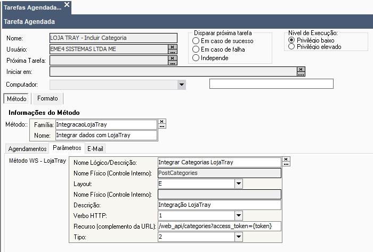Image resolution: width=373 pixels, height=252 pixels.
Task: Open the E-Mail tab
Action: [95, 149]
